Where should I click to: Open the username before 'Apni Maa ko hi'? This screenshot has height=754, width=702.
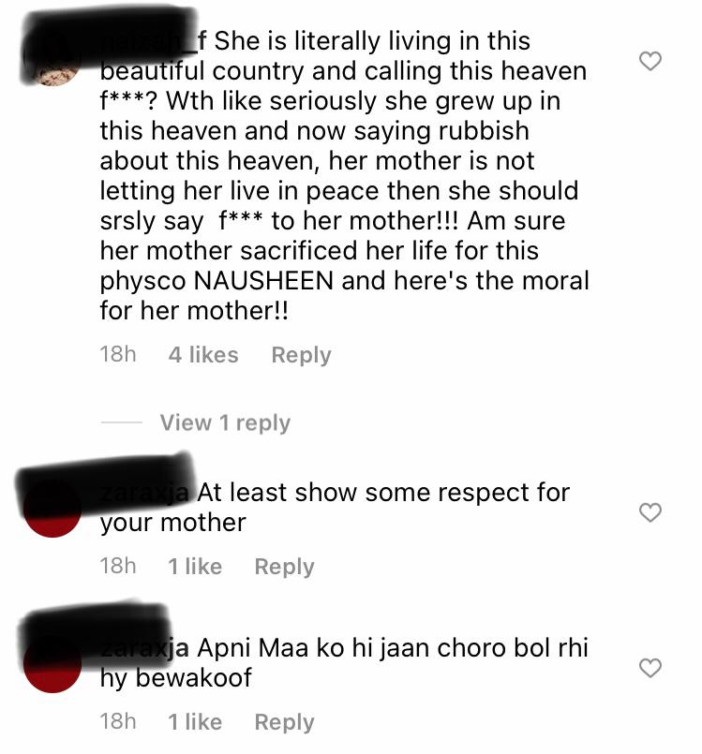(x=144, y=648)
